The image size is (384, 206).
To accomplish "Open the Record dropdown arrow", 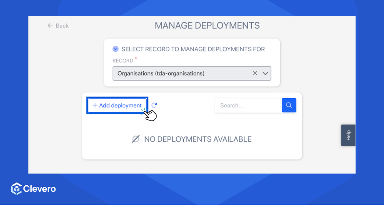I will pyautogui.click(x=265, y=73).
